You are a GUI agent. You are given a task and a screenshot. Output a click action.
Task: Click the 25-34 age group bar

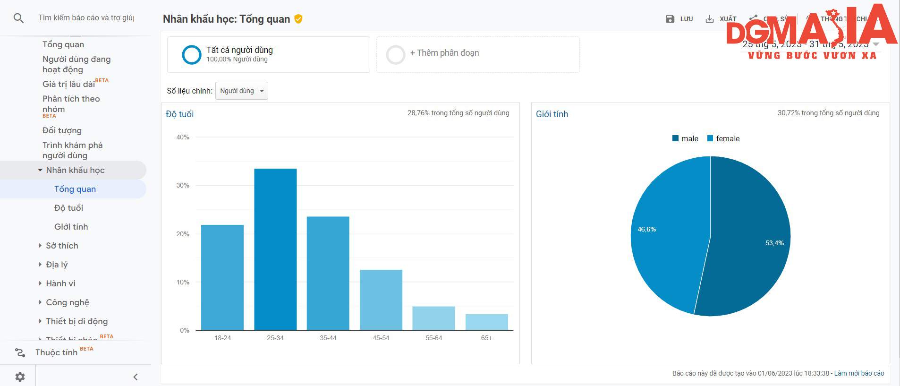click(x=275, y=249)
